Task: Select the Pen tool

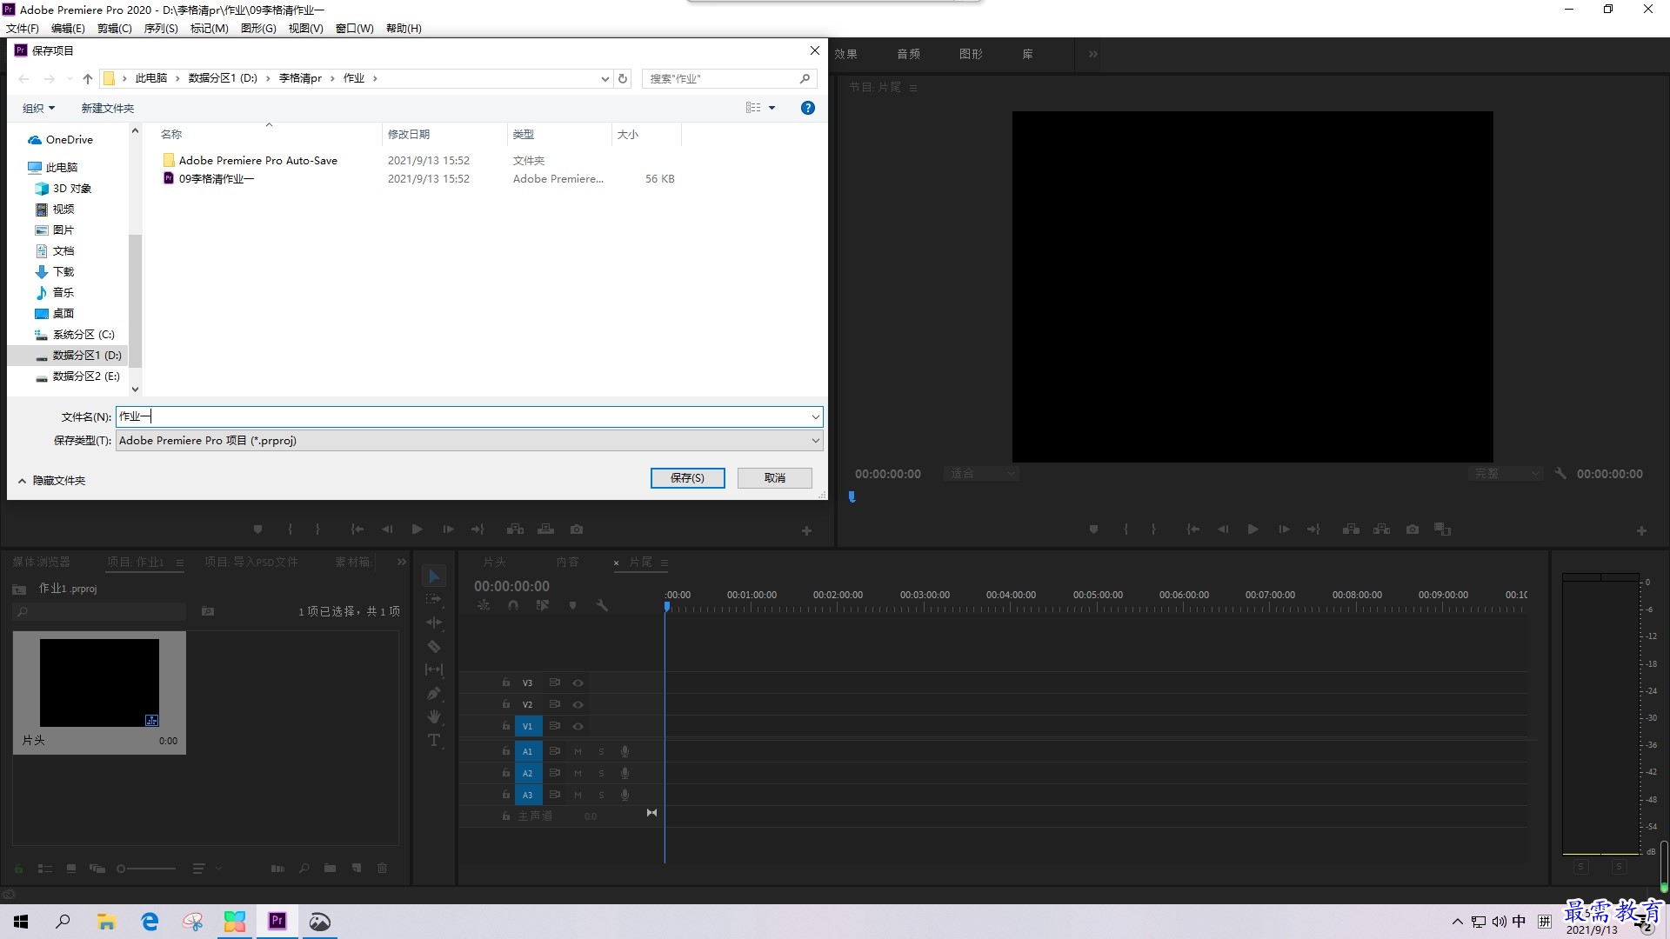Action: pos(434,693)
